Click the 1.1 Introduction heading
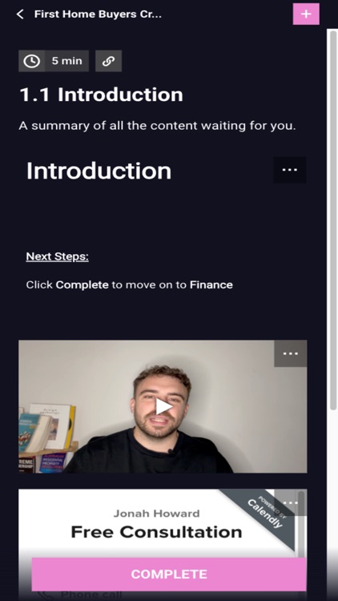 [x=101, y=95]
